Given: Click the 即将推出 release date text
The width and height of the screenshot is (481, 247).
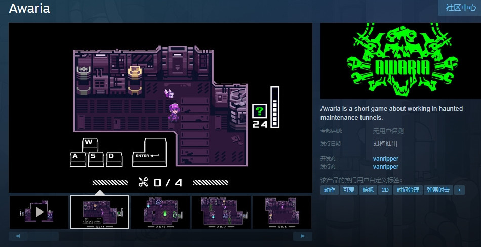Looking at the screenshot, I should (385, 144).
